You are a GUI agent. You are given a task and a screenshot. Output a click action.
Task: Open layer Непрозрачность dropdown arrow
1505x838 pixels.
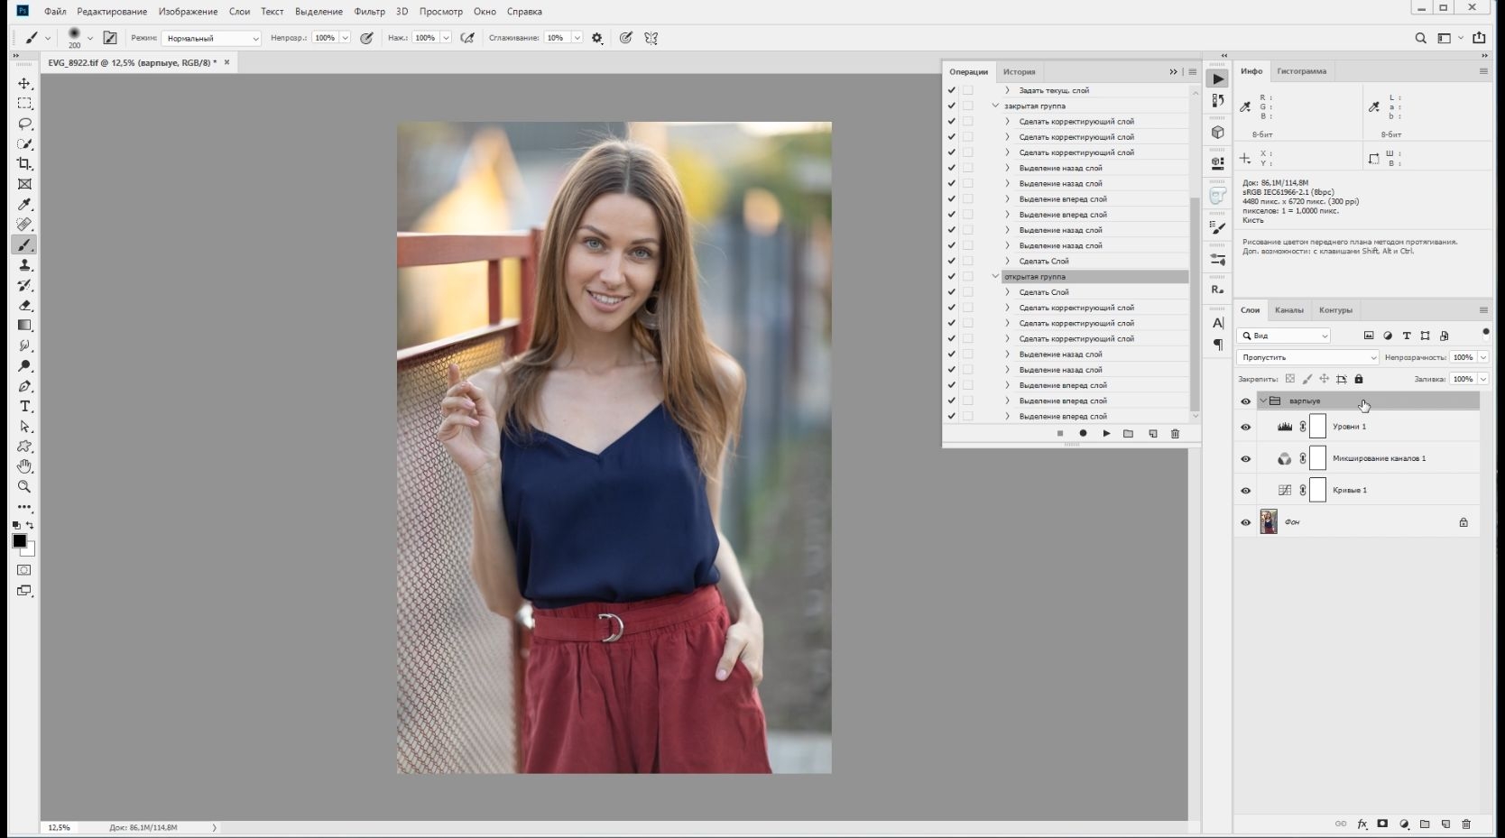click(1482, 357)
